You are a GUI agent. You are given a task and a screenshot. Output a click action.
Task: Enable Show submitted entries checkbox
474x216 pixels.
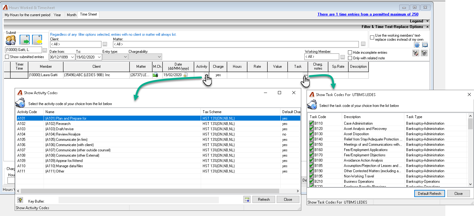tap(7, 57)
